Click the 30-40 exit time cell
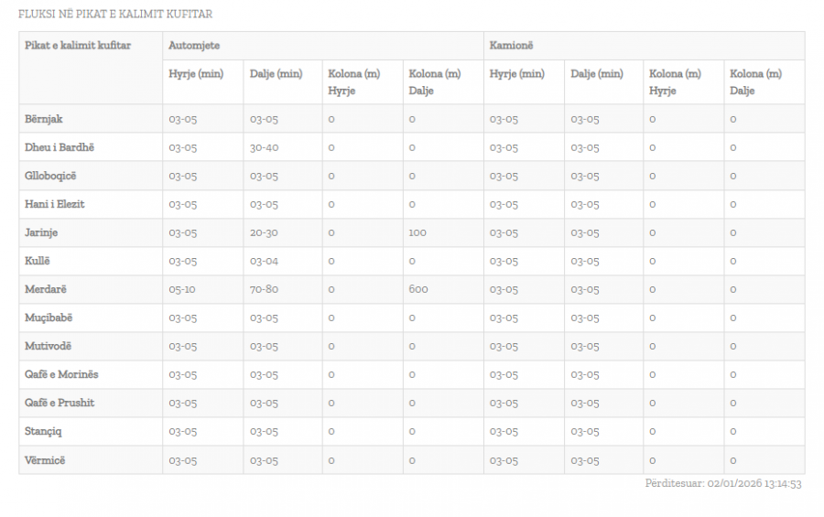The image size is (824, 517). pyautogui.click(x=264, y=147)
